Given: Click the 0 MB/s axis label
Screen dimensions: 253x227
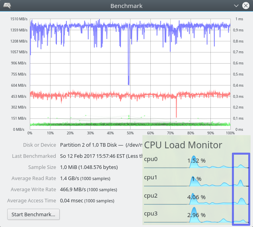Looking at the screenshot, I should point(19,130).
